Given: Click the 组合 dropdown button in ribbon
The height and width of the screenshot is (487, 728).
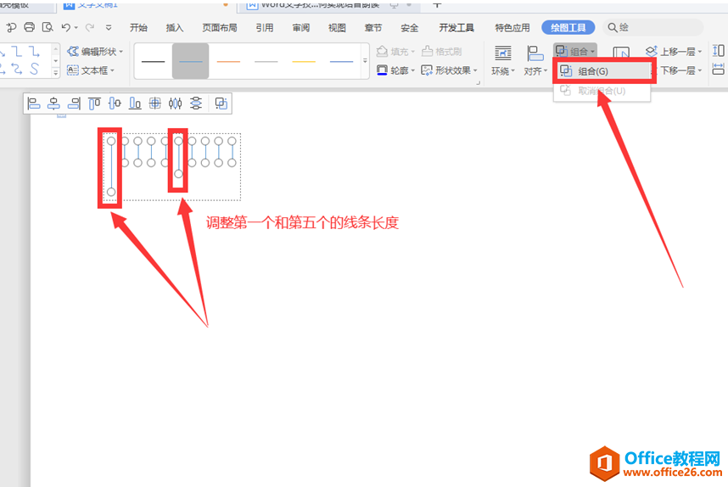Looking at the screenshot, I should tap(575, 51).
